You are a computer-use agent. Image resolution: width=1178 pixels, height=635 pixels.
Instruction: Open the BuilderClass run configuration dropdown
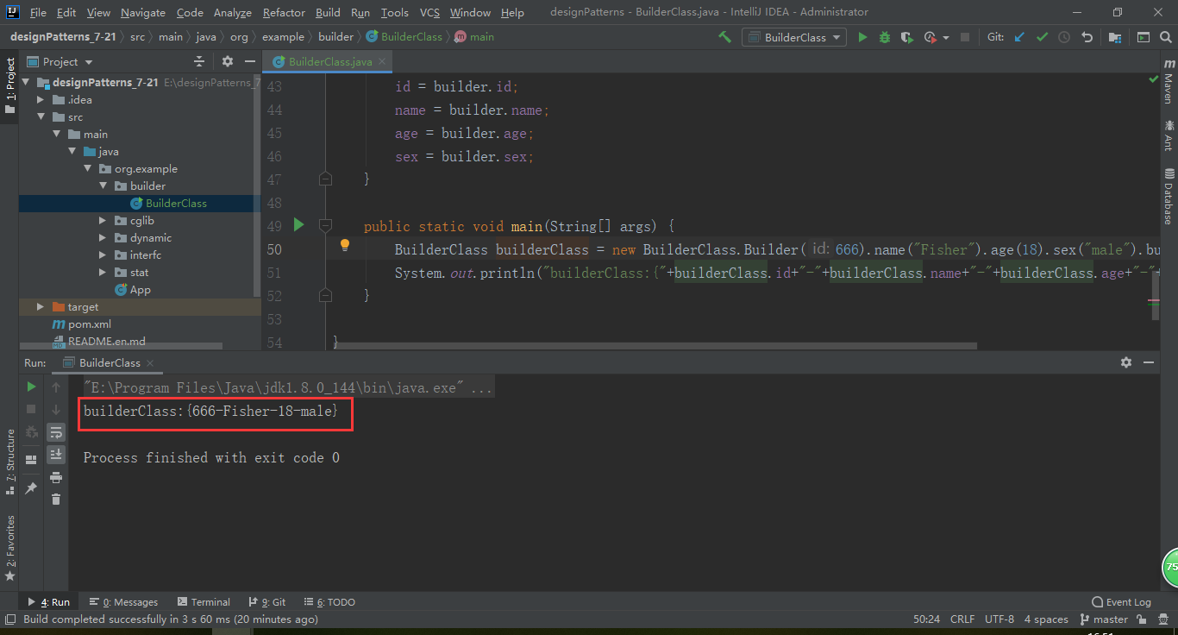[x=793, y=37]
